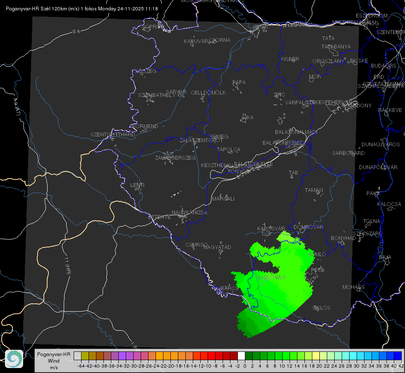Click the swirl weather service logo
The width and height of the screenshot is (405, 373).
coord(14,359)
